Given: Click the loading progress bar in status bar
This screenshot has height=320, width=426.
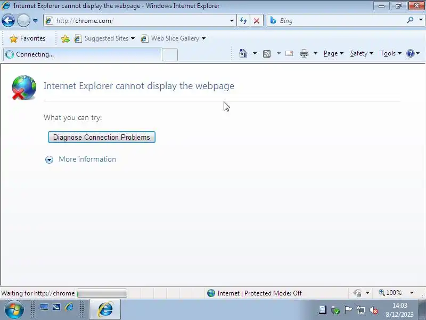Looking at the screenshot, I should pyautogui.click(x=102, y=293).
